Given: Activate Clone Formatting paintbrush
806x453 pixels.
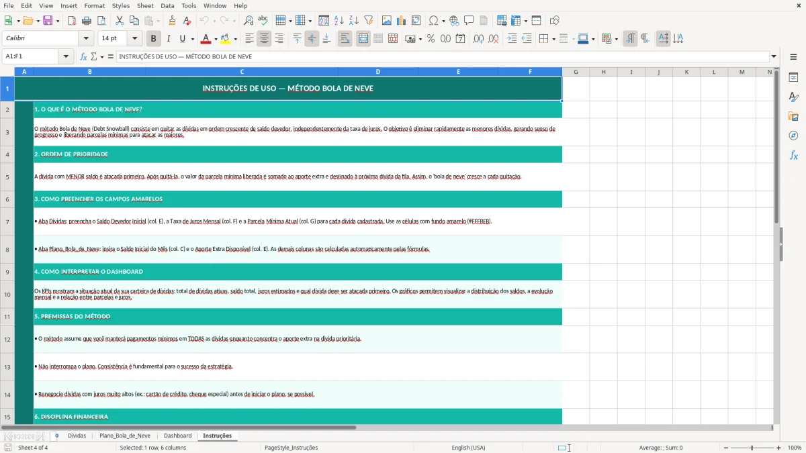Looking at the screenshot, I should pyautogui.click(x=172, y=21).
